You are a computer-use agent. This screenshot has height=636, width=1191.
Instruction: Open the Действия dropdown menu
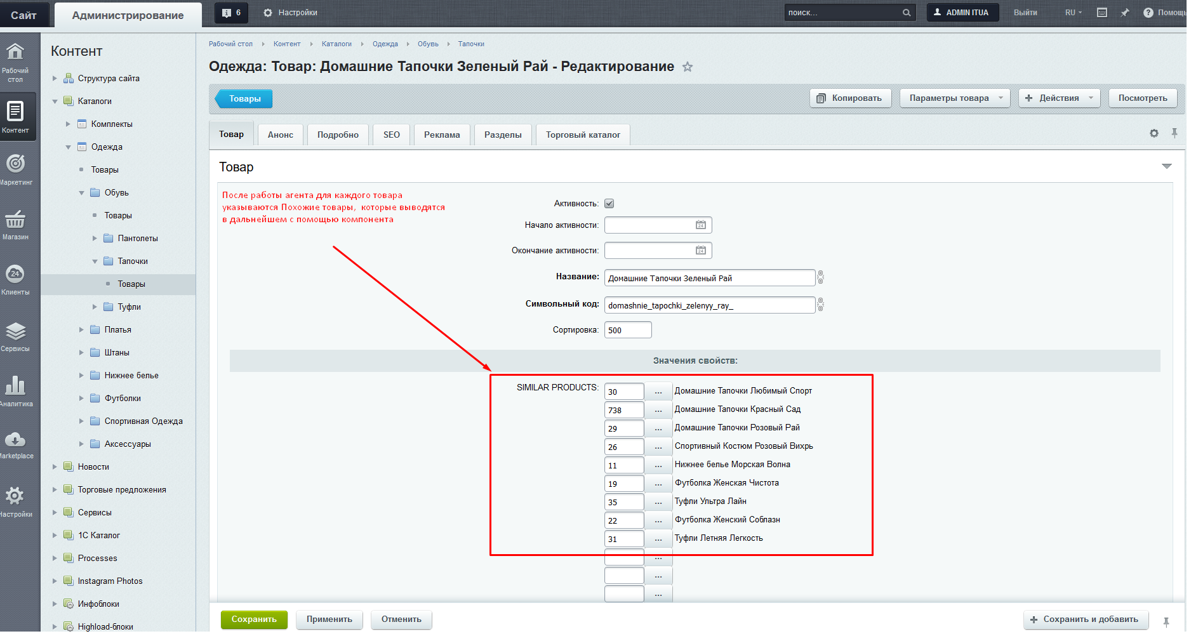click(x=1059, y=98)
